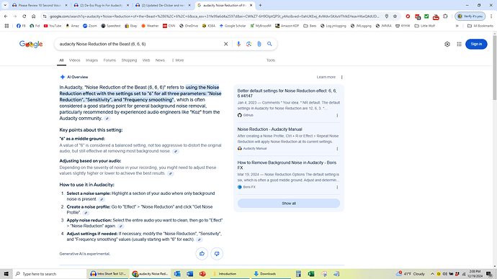
Task: Open Google quick settings gear
Action: tap(447, 44)
